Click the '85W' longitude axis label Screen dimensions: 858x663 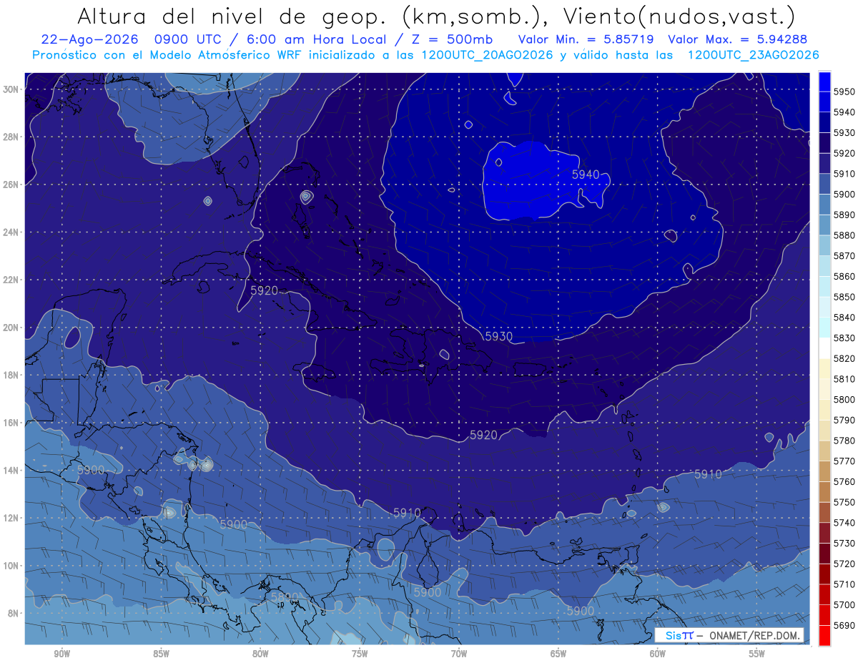[161, 654]
